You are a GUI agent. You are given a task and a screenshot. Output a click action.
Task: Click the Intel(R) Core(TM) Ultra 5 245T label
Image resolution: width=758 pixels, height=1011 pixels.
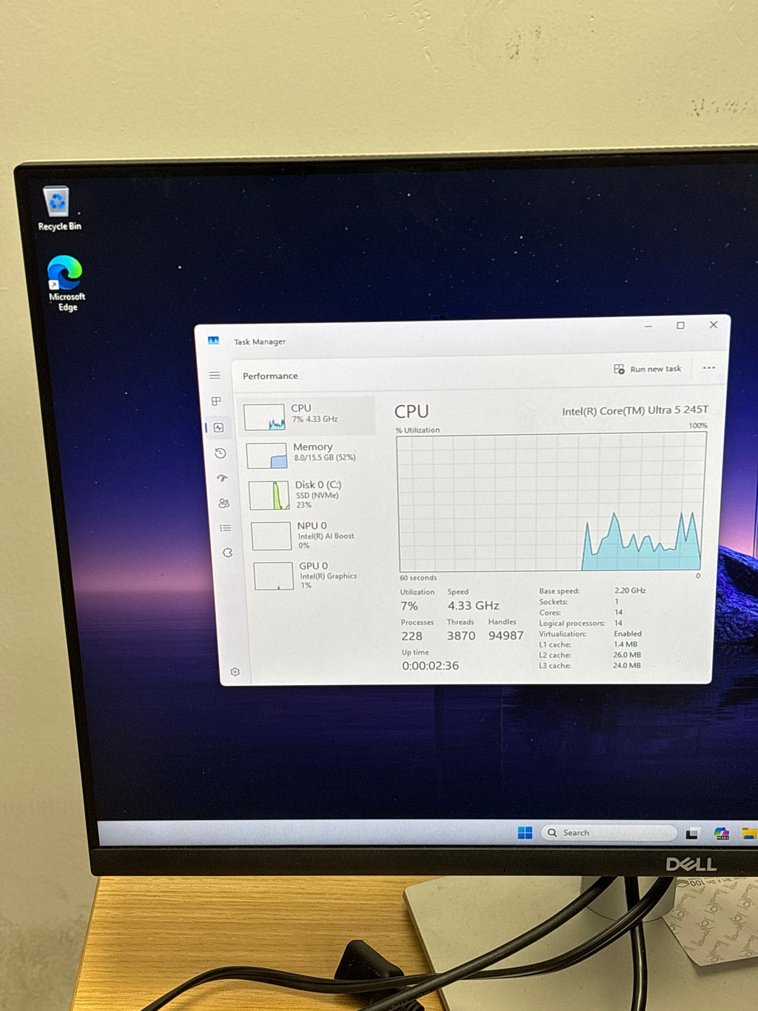pyautogui.click(x=634, y=410)
